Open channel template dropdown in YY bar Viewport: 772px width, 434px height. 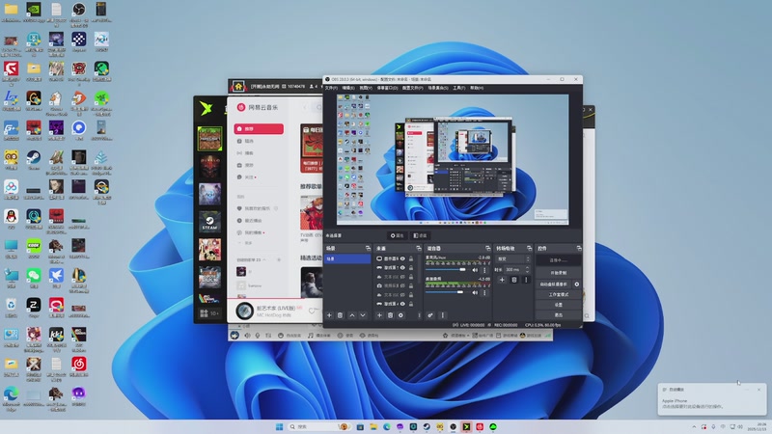click(x=460, y=335)
